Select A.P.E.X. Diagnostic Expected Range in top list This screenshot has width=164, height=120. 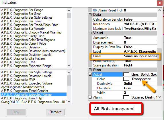(x=26, y=66)
